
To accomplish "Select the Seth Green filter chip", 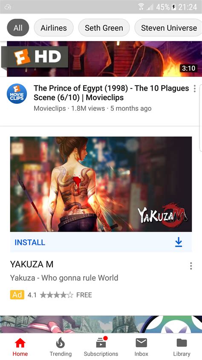I will (104, 28).
